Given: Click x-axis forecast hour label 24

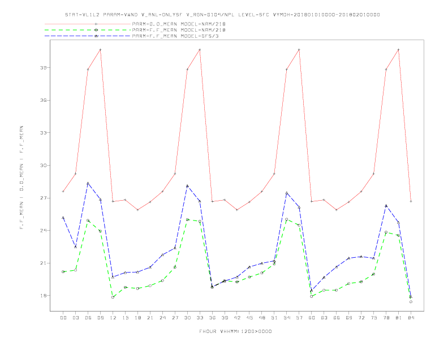Looking at the screenshot, I should coord(162,318).
